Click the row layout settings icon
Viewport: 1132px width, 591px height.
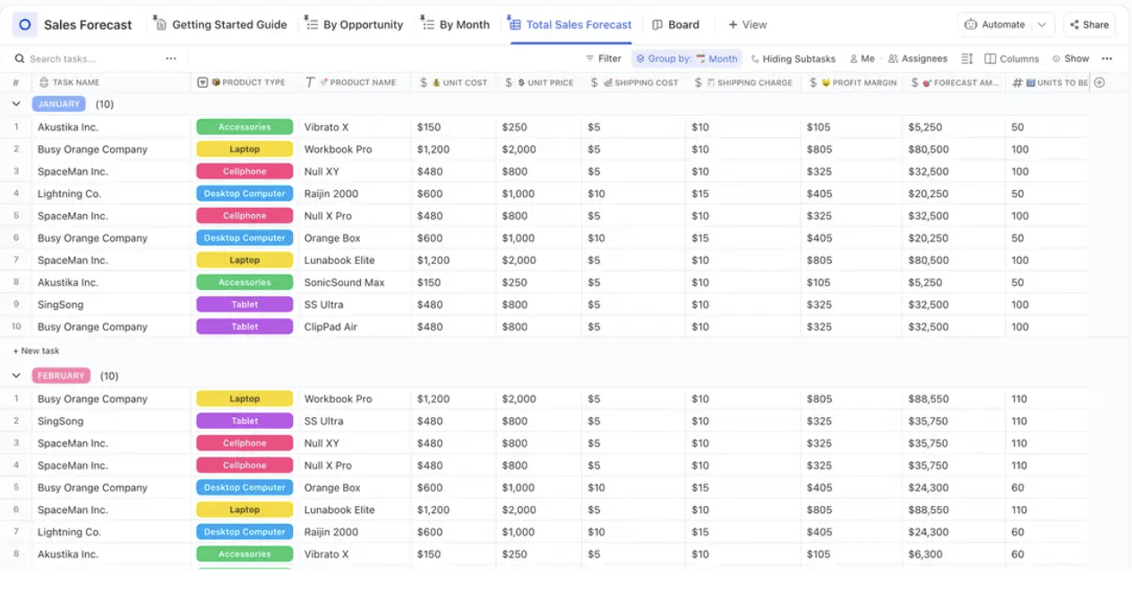click(x=966, y=59)
